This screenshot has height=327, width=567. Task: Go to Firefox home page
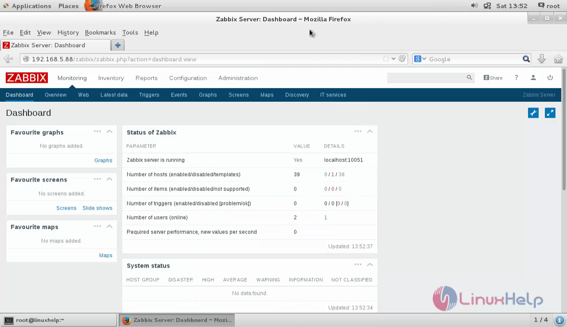[x=558, y=59]
